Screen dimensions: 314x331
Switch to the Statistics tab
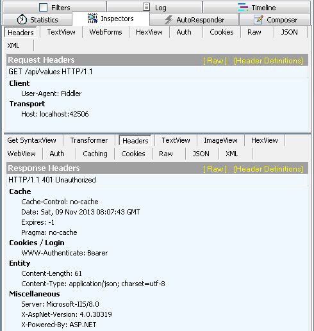(38, 20)
